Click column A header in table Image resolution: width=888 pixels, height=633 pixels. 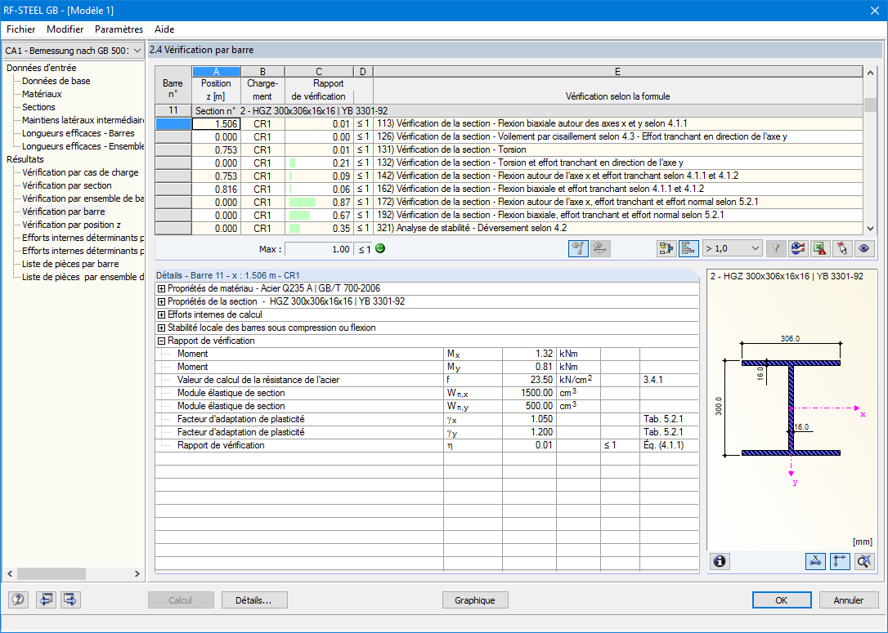[217, 72]
